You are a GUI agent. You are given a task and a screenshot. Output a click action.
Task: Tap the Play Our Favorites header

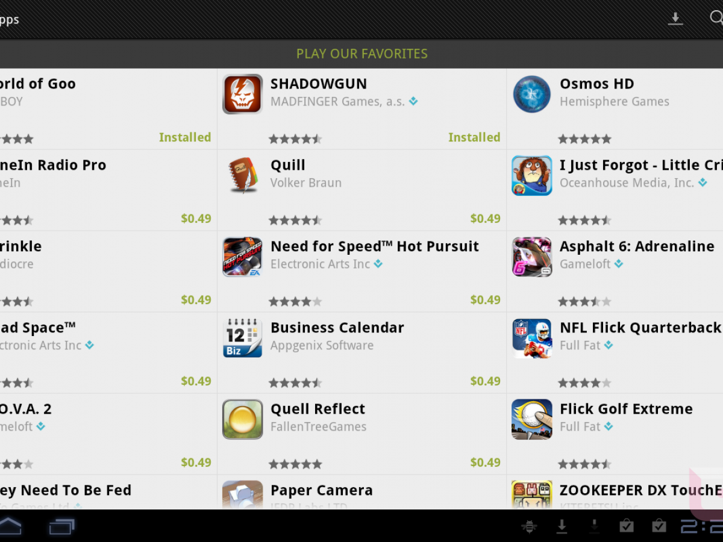pyautogui.click(x=361, y=54)
